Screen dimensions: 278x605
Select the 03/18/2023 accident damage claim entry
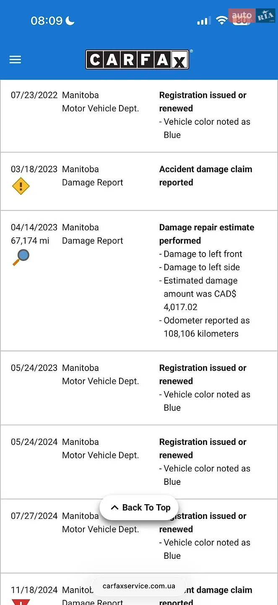(x=139, y=181)
